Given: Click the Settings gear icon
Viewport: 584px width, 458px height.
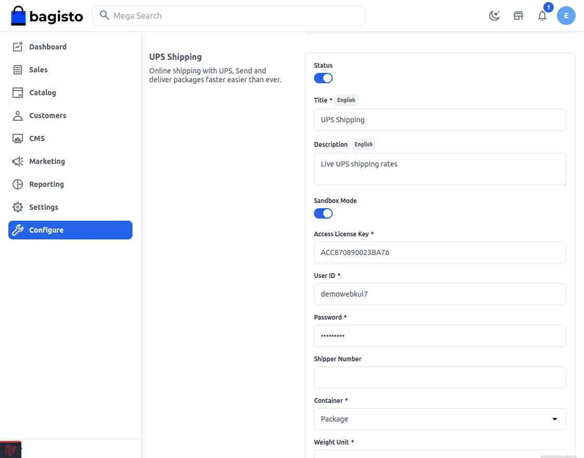Looking at the screenshot, I should tap(18, 207).
